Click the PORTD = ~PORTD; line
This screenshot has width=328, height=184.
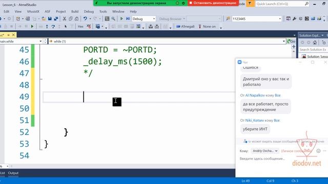(x=120, y=50)
